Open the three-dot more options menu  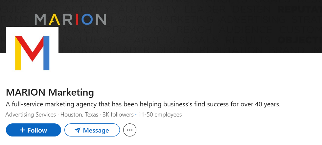pos(130,130)
